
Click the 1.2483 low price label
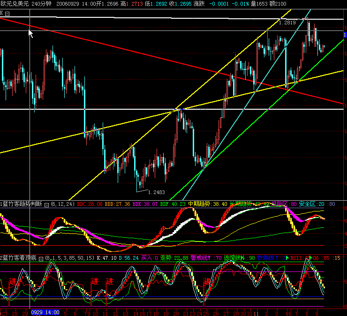coord(156,192)
